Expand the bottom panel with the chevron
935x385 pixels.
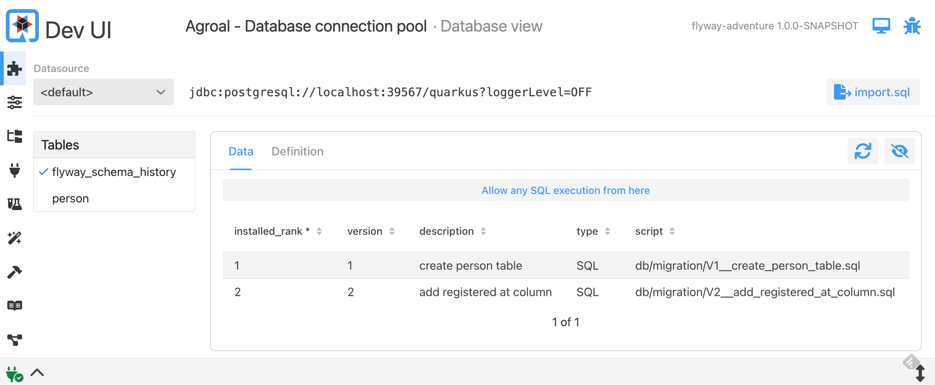(x=37, y=373)
